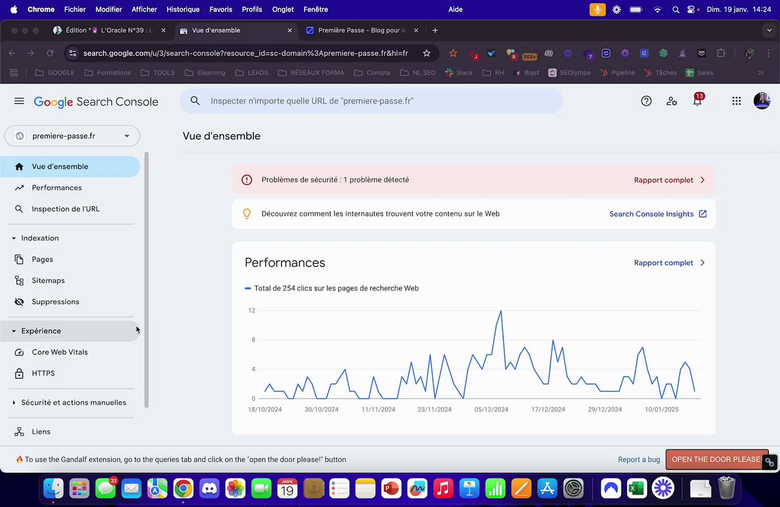This screenshot has height=507, width=780.
Task: Open System Settings from the Dock
Action: [x=573, y=488]
